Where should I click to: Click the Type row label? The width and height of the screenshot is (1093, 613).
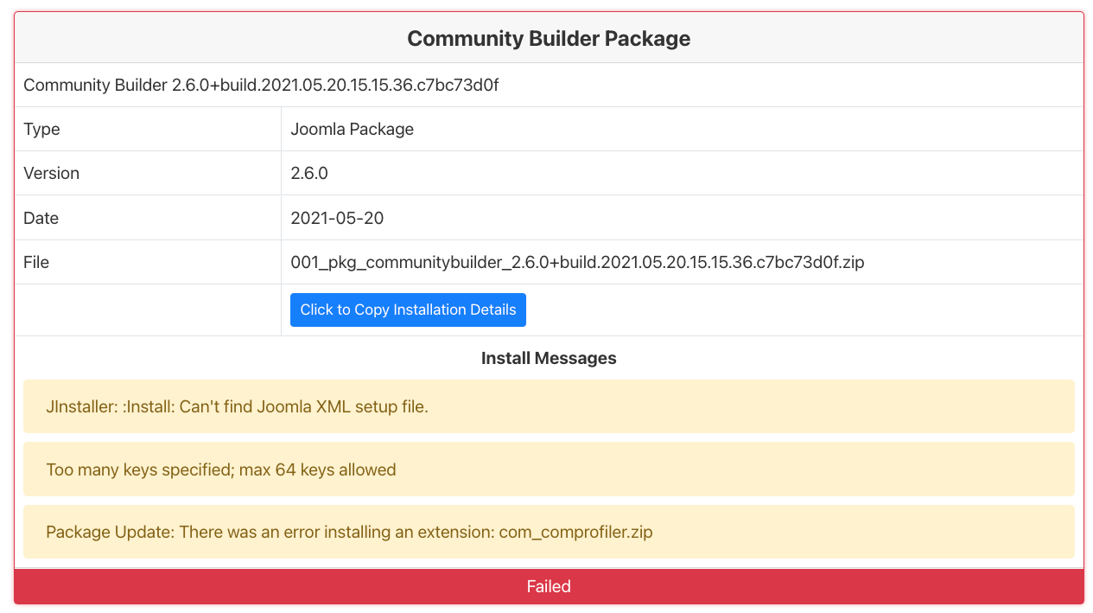coord(41,129)
